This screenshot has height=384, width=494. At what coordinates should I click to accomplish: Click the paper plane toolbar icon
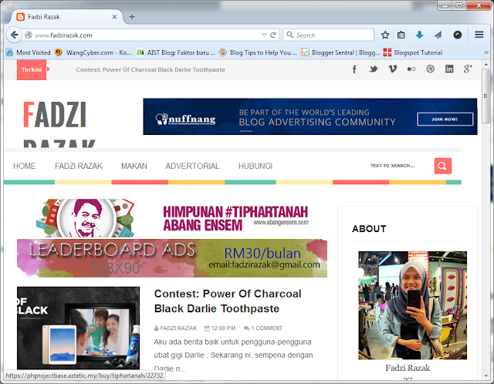pos(438,35)
